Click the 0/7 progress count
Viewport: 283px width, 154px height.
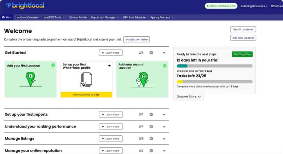141,115
